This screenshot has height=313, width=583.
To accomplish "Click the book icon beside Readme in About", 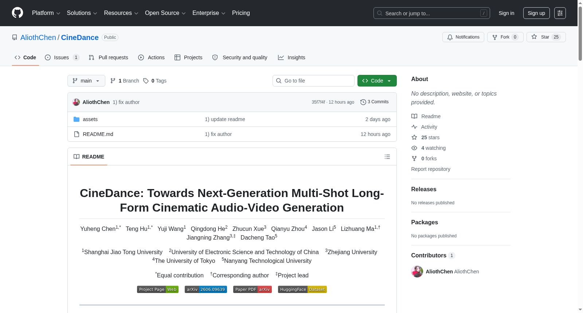I will (414, 116).
